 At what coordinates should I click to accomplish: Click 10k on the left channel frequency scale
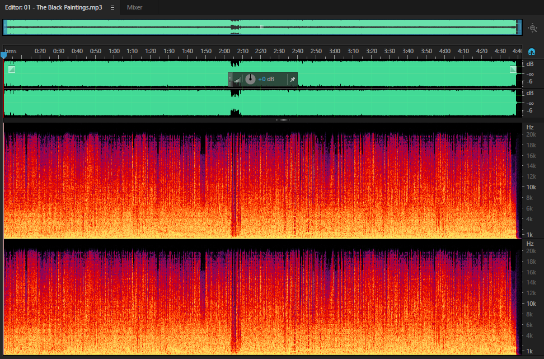pyautogui.click(x=531, y=187)
